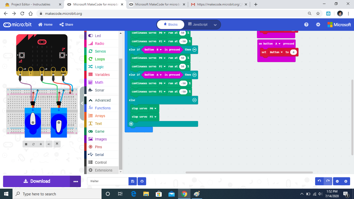This screenshot has width=354, height=199.
Task: Focus the address bar showing makecode.microbit.org
Action: tap(171, 13)
